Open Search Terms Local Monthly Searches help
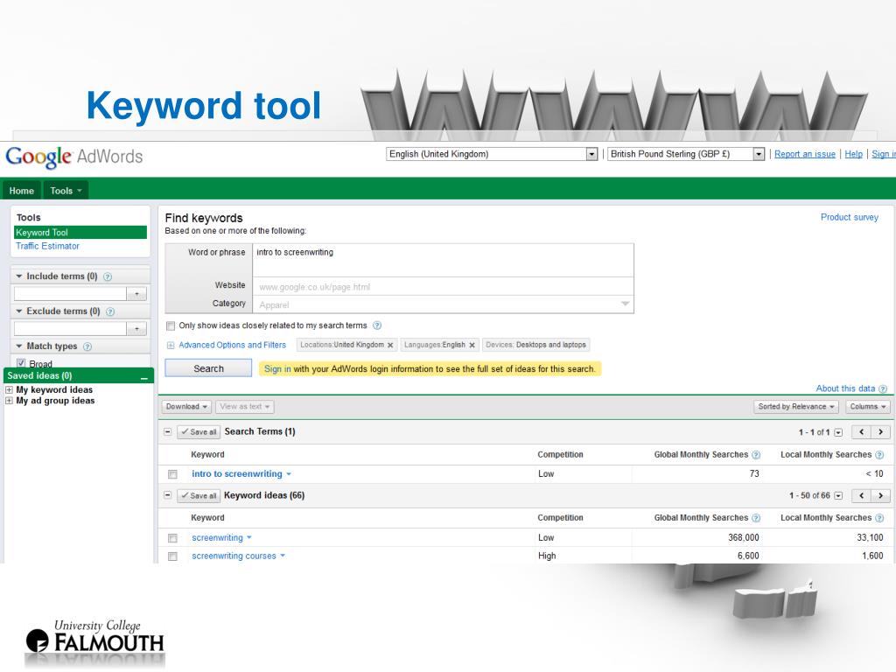 (x=879, y=455)
